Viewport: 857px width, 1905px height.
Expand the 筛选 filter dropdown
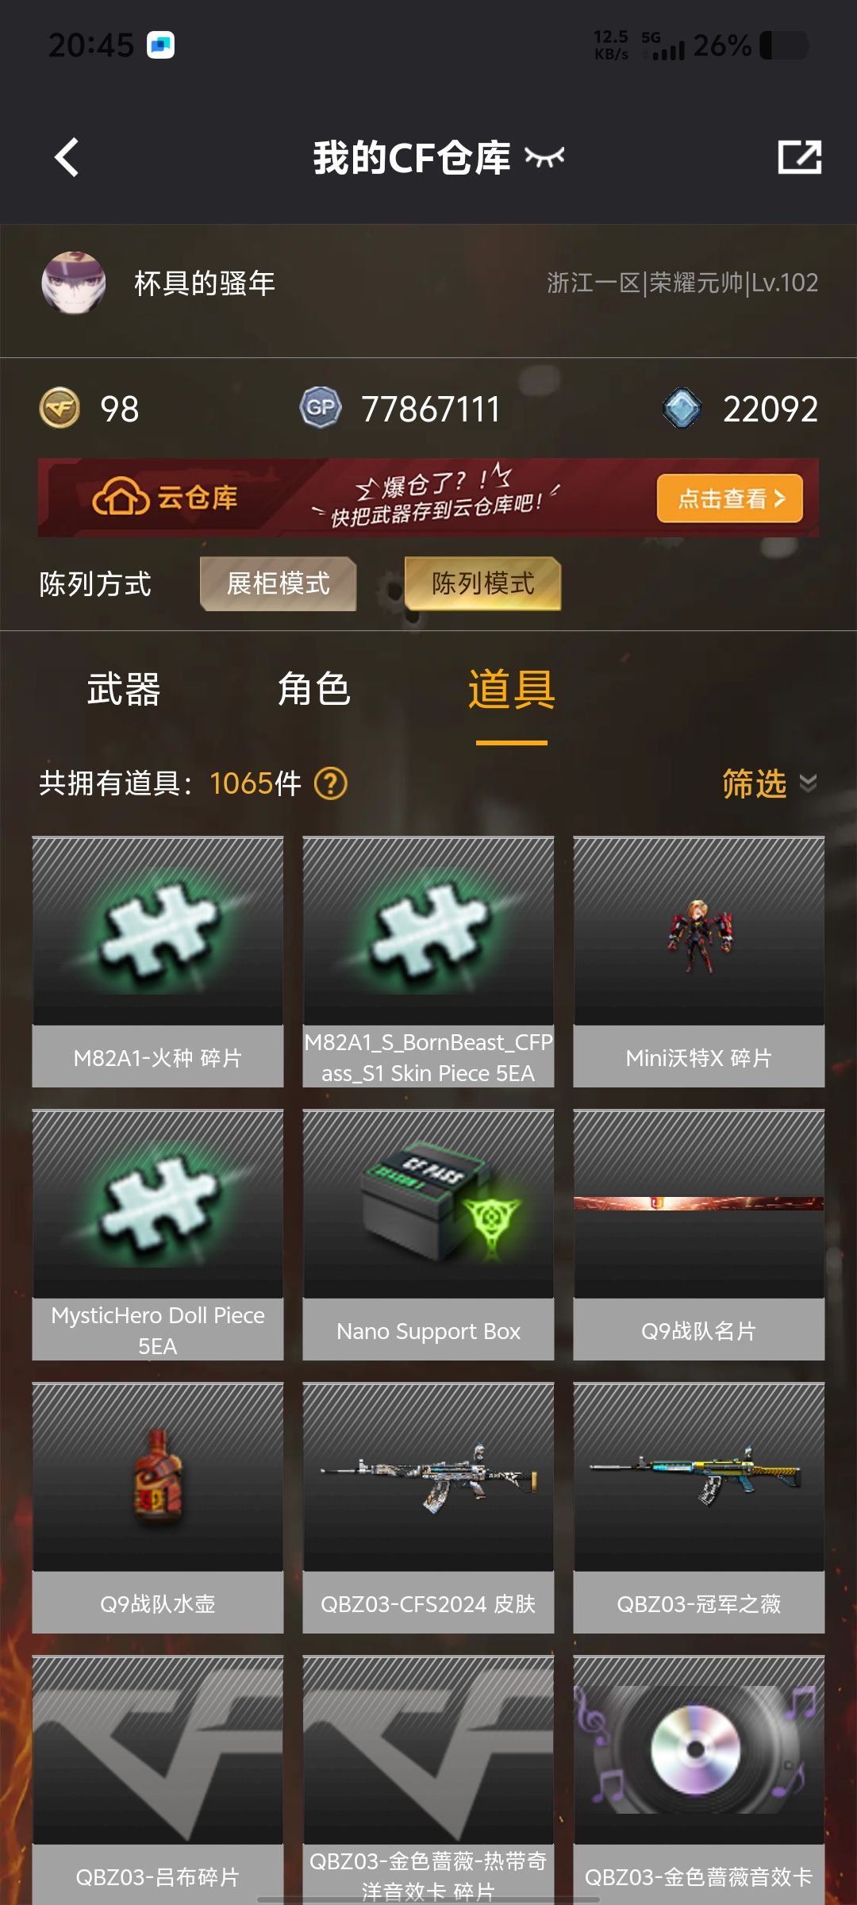(769, 783)
